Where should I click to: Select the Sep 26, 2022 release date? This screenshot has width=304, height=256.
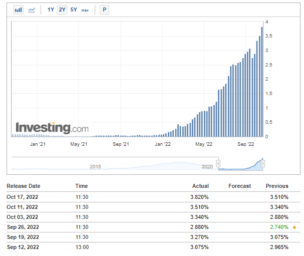point(23,227)
